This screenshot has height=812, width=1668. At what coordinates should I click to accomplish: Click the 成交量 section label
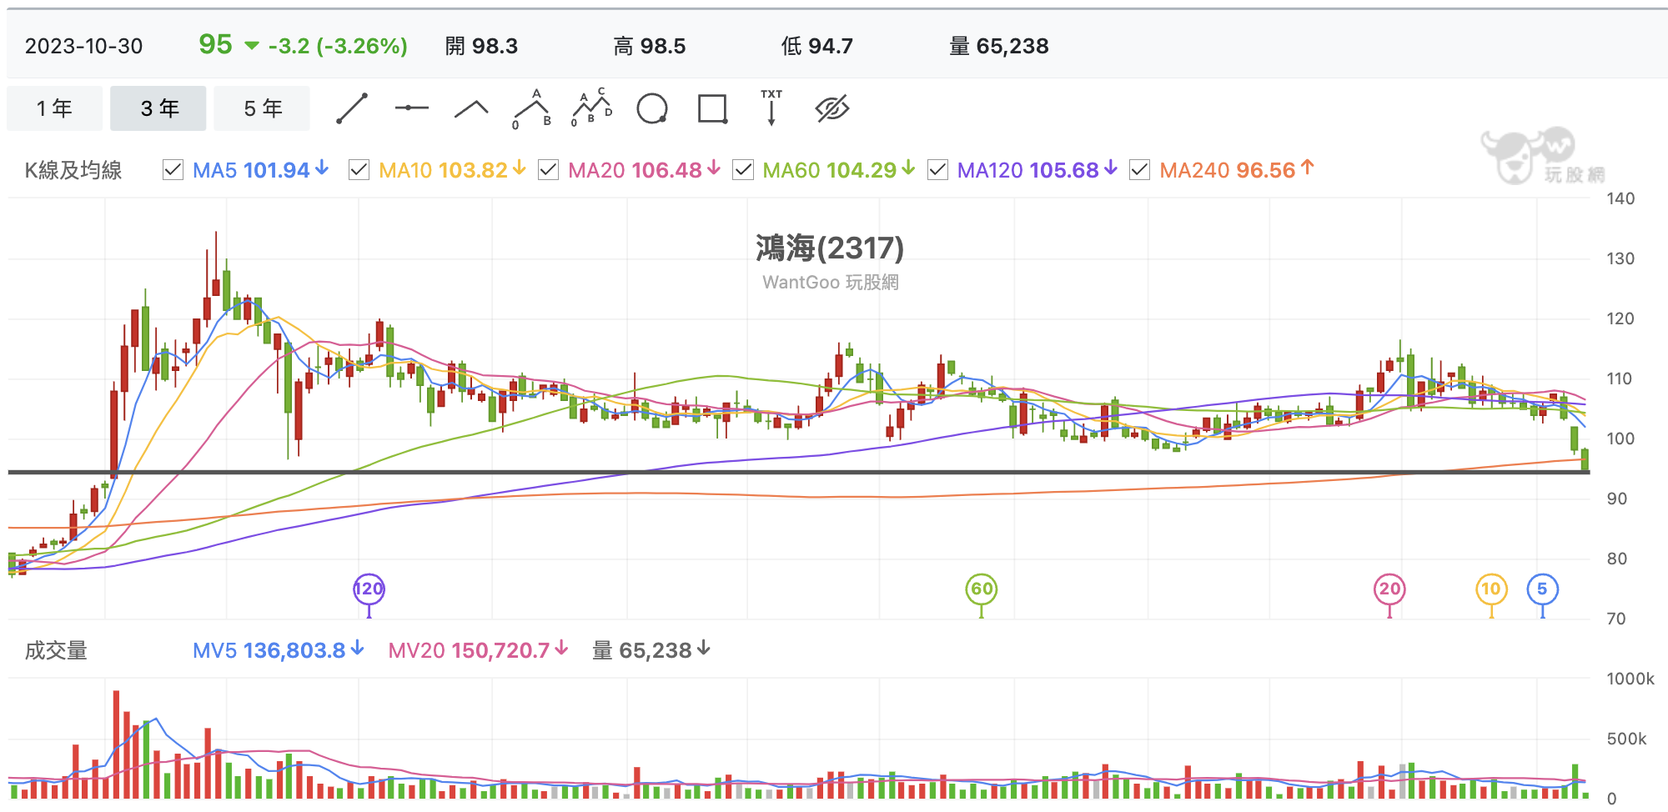(x=56, y=650)
